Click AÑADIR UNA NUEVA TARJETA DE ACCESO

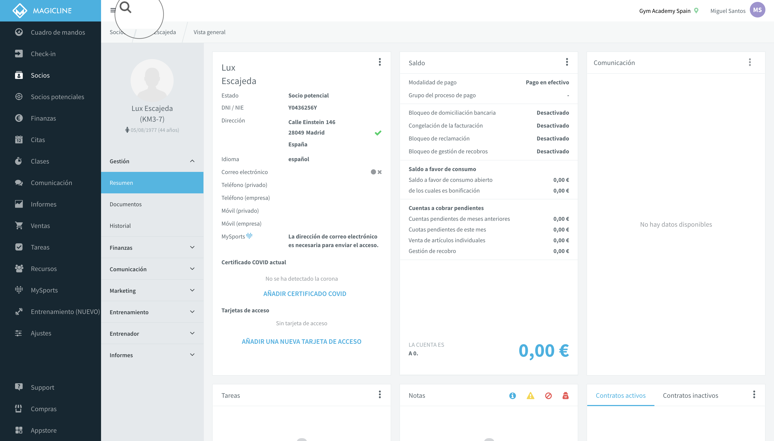pyautogui.click(x=302, y=341)
